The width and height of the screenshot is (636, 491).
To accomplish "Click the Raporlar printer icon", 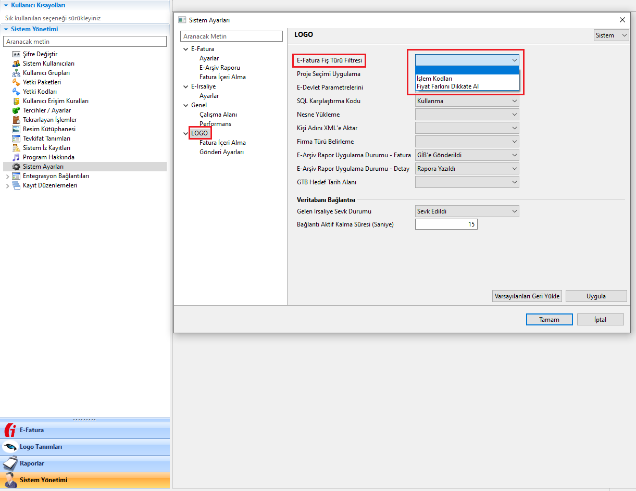I will [x=10, y=463].
